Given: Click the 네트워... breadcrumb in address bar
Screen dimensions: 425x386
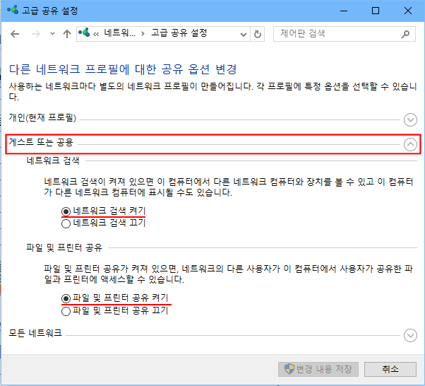Looking at the screenshot, I should click(119, 33).
